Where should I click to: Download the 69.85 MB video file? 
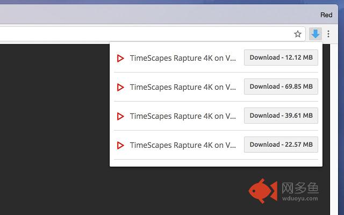[281, 87]
